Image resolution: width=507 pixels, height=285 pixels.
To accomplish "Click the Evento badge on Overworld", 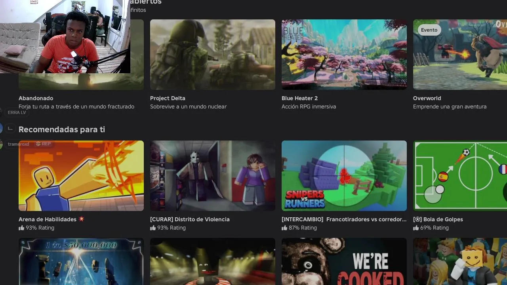I will click(429, 30).
